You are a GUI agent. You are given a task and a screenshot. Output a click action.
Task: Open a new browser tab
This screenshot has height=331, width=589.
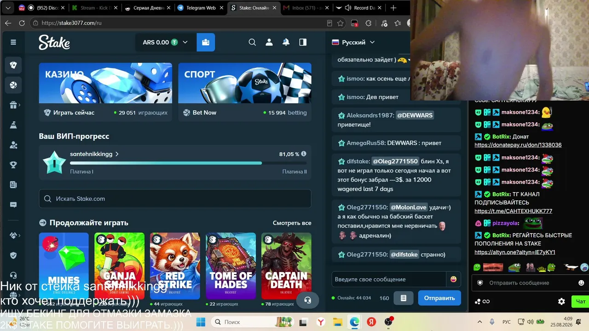393,8
